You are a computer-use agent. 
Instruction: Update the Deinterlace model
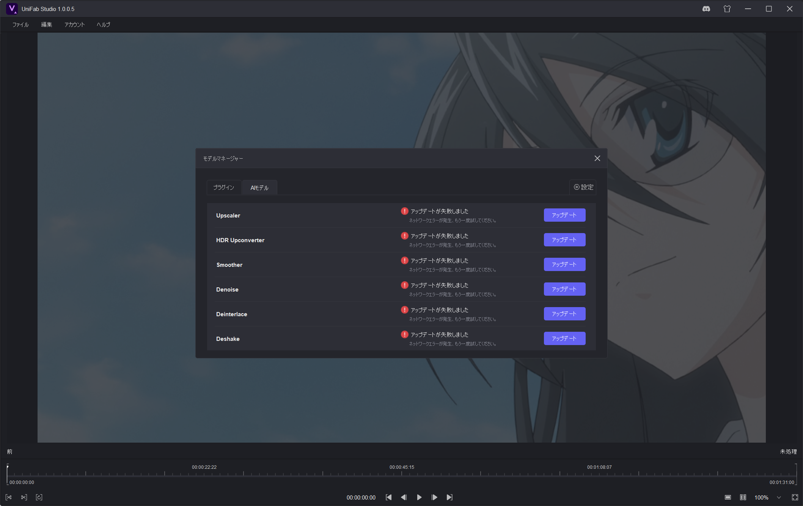[564, 314]
